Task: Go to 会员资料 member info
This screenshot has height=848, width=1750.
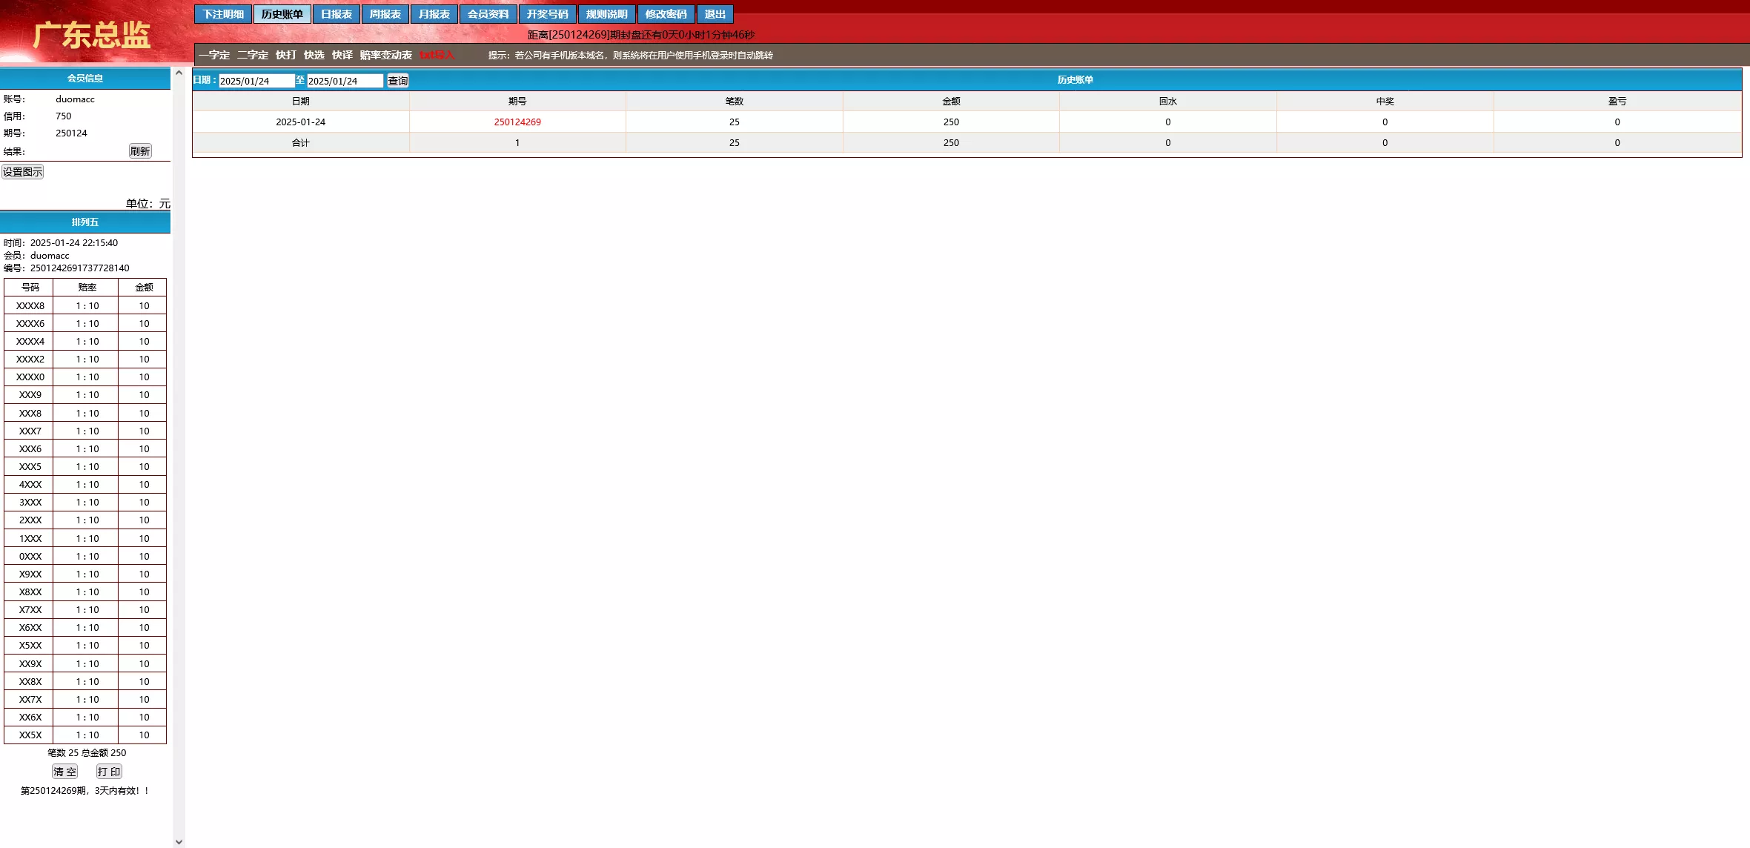Action: pyautogui.click(x=488, y=14)
